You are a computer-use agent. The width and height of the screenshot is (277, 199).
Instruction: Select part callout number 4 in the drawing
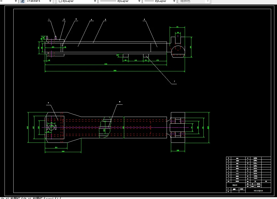pos(91,20)
